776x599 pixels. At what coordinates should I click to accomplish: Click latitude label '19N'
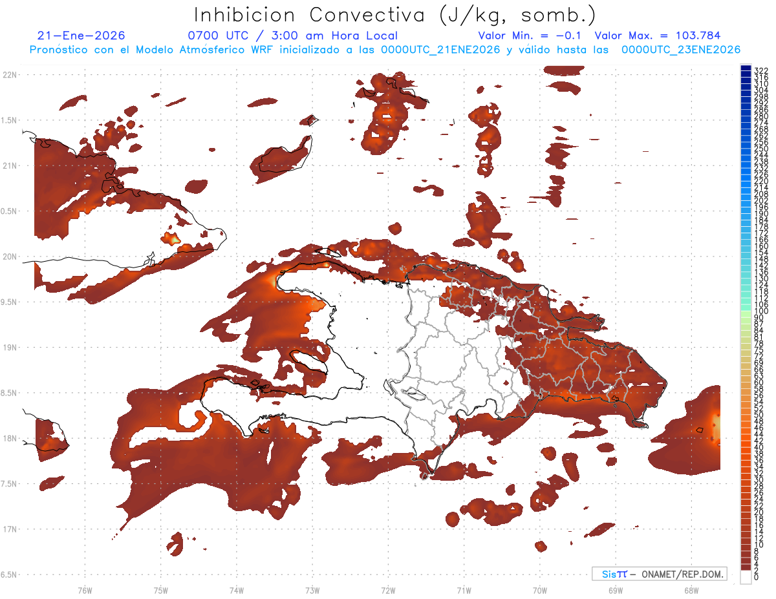point(9,347)
